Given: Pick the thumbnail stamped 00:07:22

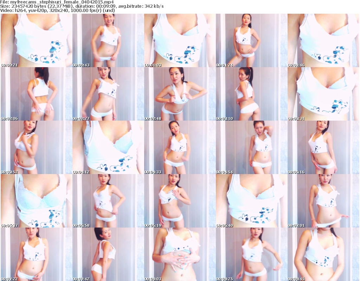Looking at the screenshot, I should (36, 254).
